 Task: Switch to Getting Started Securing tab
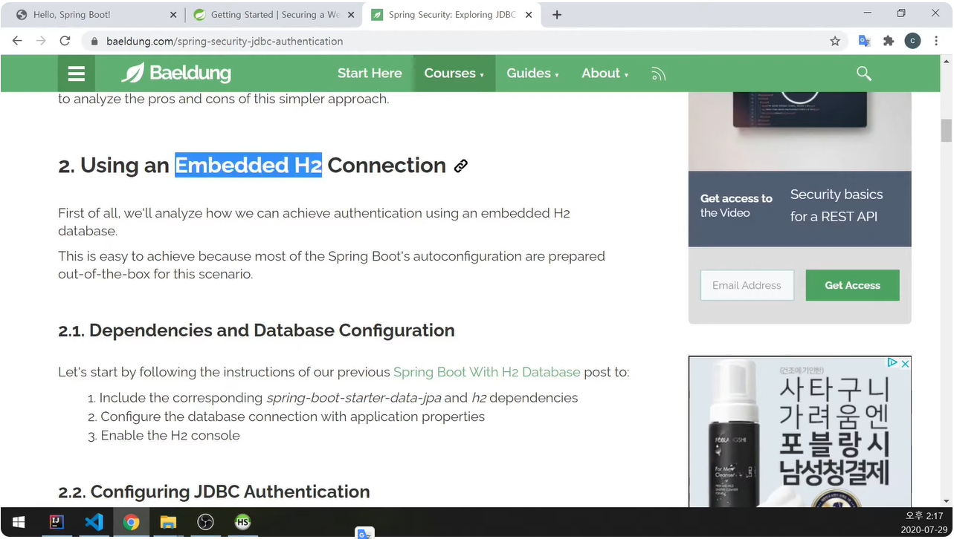pyautogui.click(x=273, y=15)
